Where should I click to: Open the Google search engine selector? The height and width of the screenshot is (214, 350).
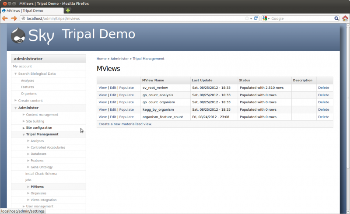coord(266,18)
